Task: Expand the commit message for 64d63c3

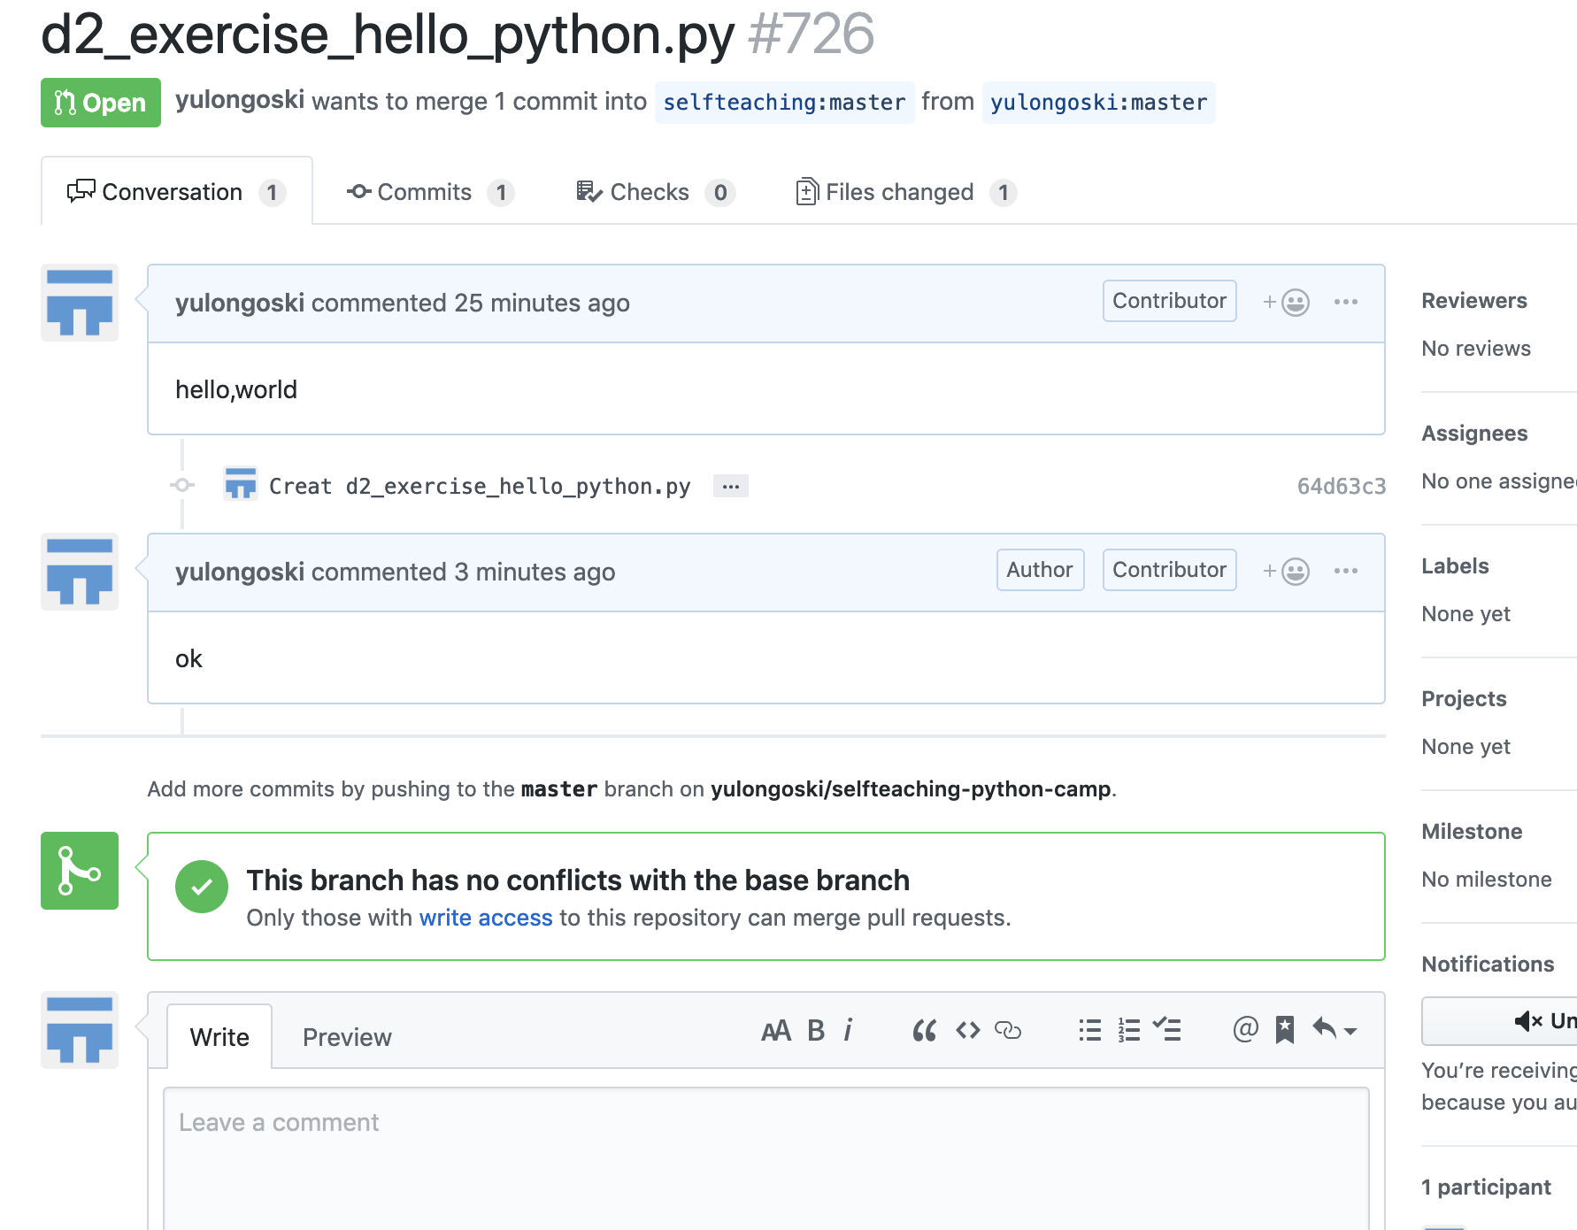Action: point(729,486)
